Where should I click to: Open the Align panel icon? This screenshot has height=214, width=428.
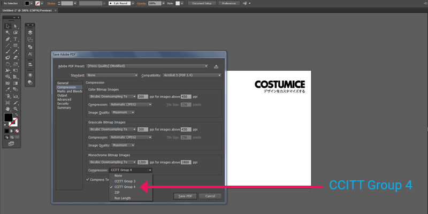[x=30, y=65]
